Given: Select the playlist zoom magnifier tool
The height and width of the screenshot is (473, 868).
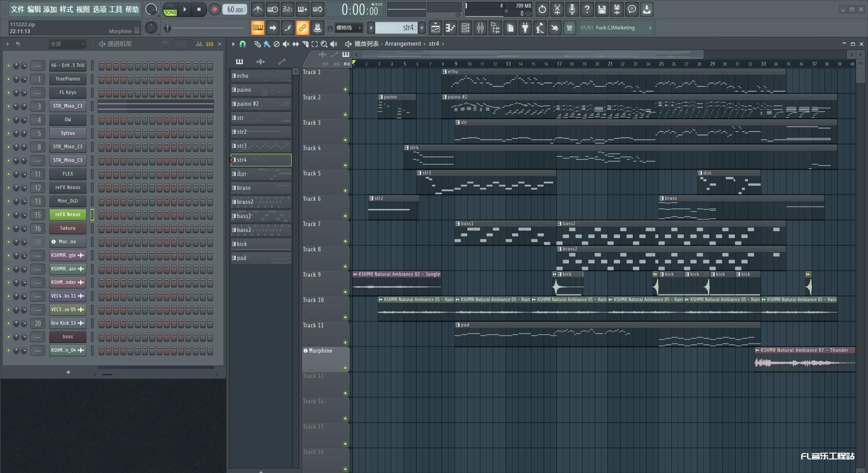Looking at the screenshot, I should tap(324, 44).
